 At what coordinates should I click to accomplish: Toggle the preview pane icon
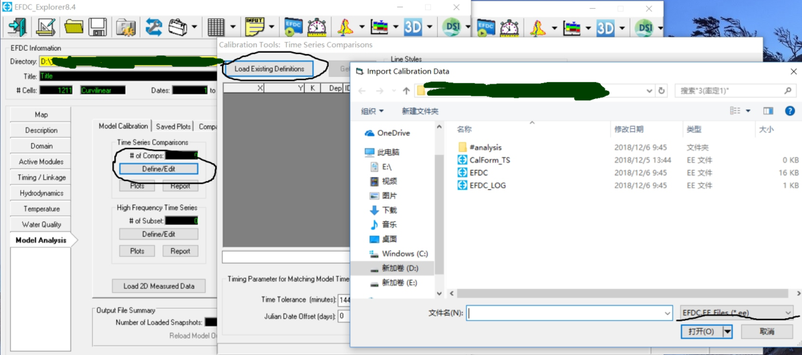point(768,110)
